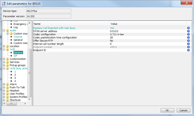Open help for Endpoint number
The height and width of the screenshot is (116, 194).
click(188, 47)
